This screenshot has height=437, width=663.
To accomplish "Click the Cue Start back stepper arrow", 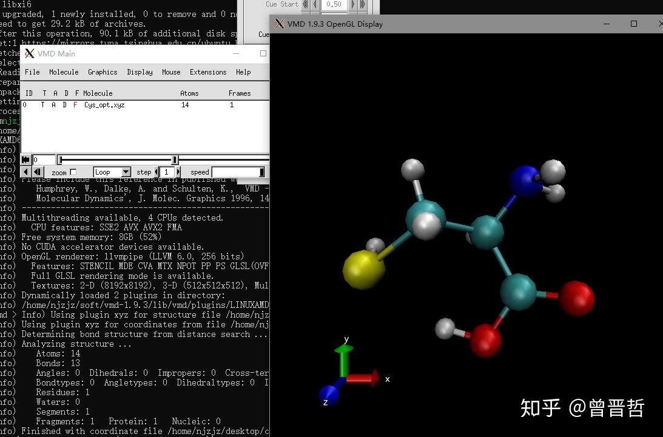I will 315,5.
